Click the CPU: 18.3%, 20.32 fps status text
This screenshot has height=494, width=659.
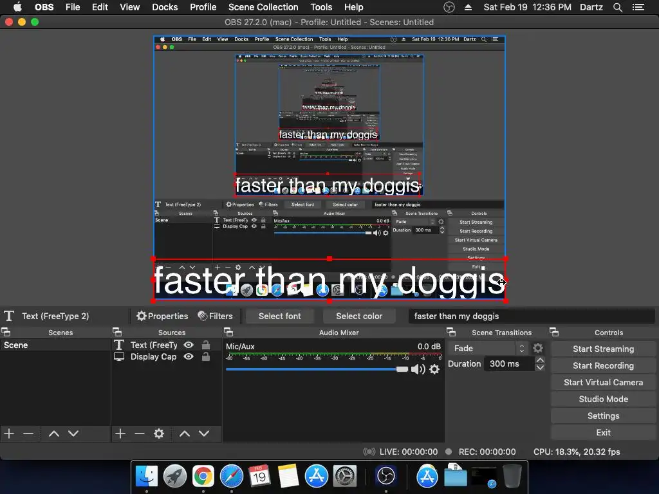click(577, 452)
